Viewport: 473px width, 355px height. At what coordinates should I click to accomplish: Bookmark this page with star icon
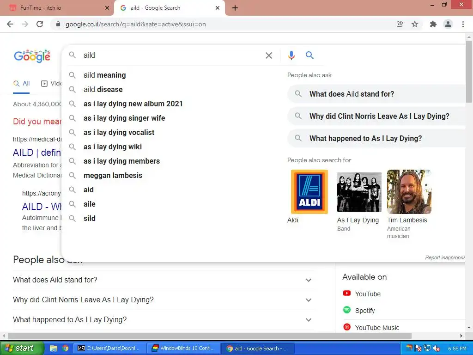(x=415, y=24)
